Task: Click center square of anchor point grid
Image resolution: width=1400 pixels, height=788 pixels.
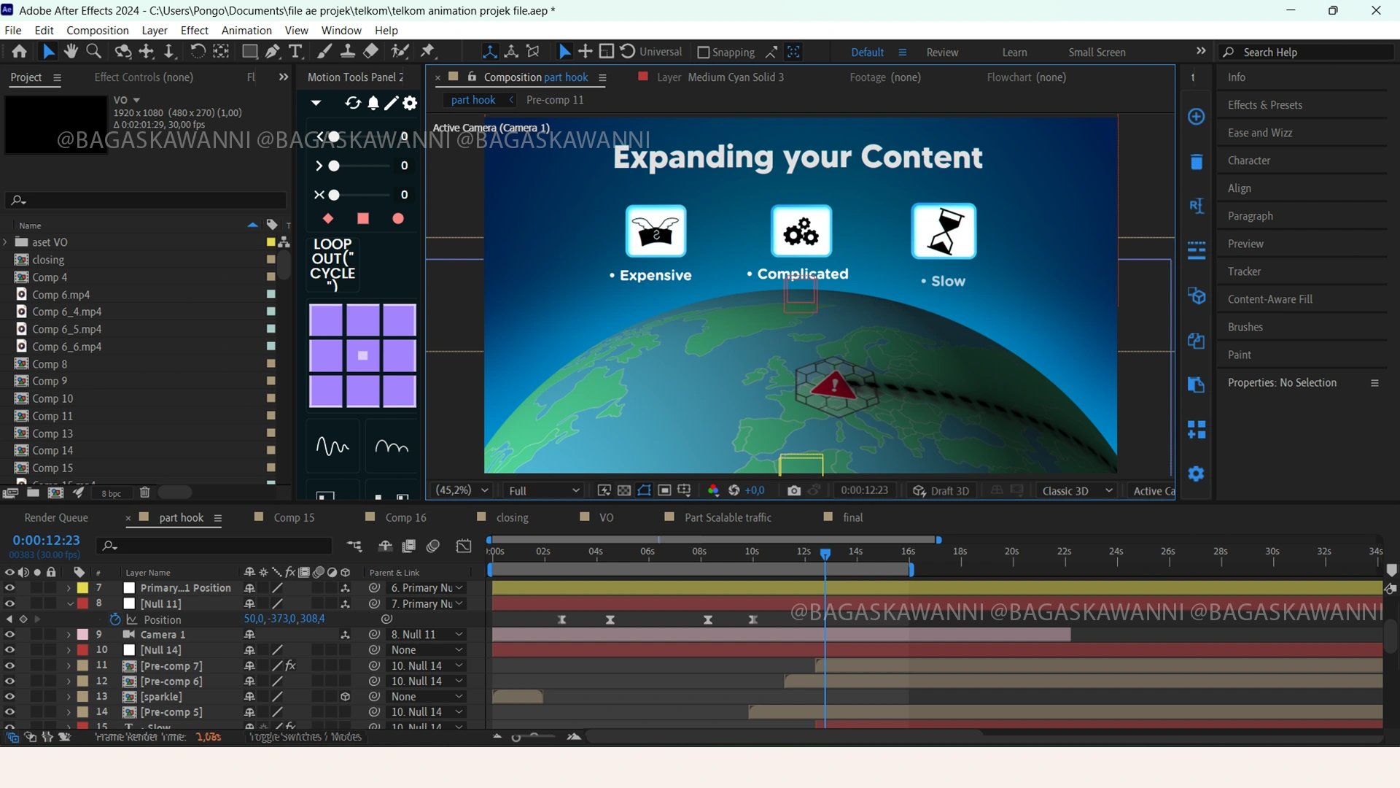Action: pyautogui.click(x=362, y=356)
